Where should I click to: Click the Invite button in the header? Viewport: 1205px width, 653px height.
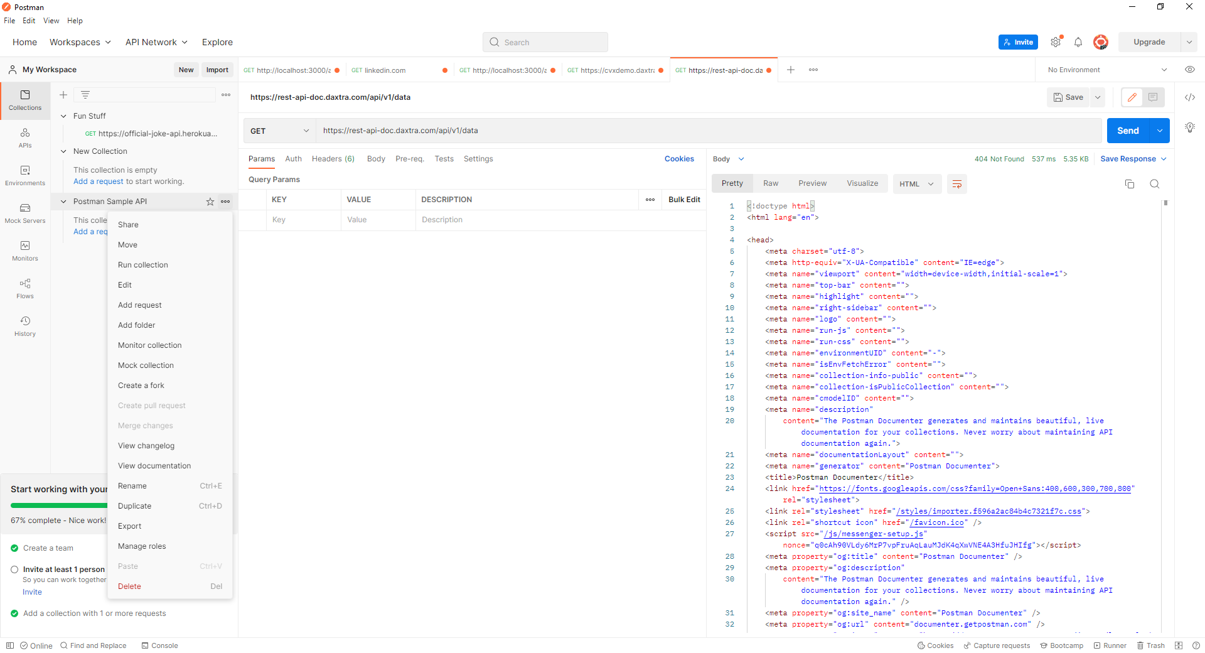click(1018, 42)
